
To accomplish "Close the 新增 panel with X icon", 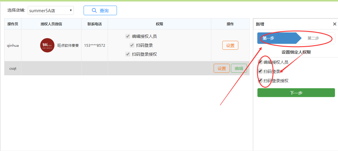I will point(334,24).
